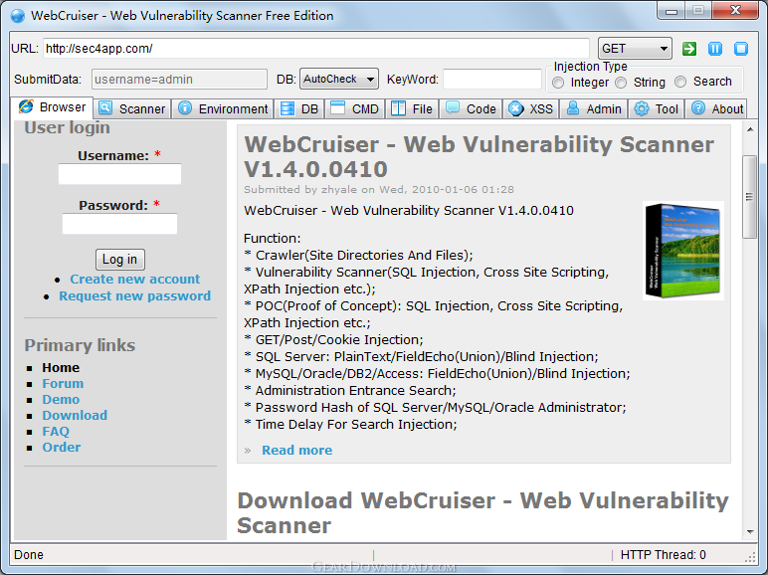Open the DB tab
768x575 pixels.
(x=299, y=108)
